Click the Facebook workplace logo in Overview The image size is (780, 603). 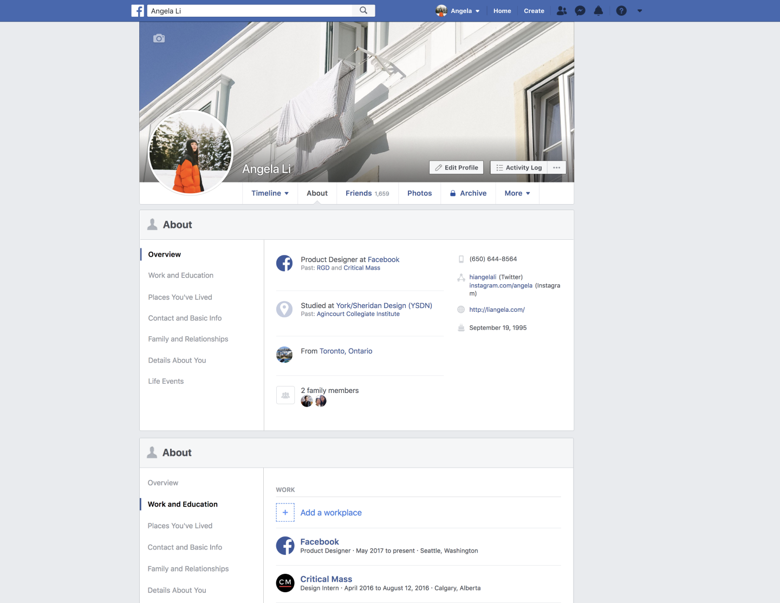pyautogui.click(x=284, y=263)
